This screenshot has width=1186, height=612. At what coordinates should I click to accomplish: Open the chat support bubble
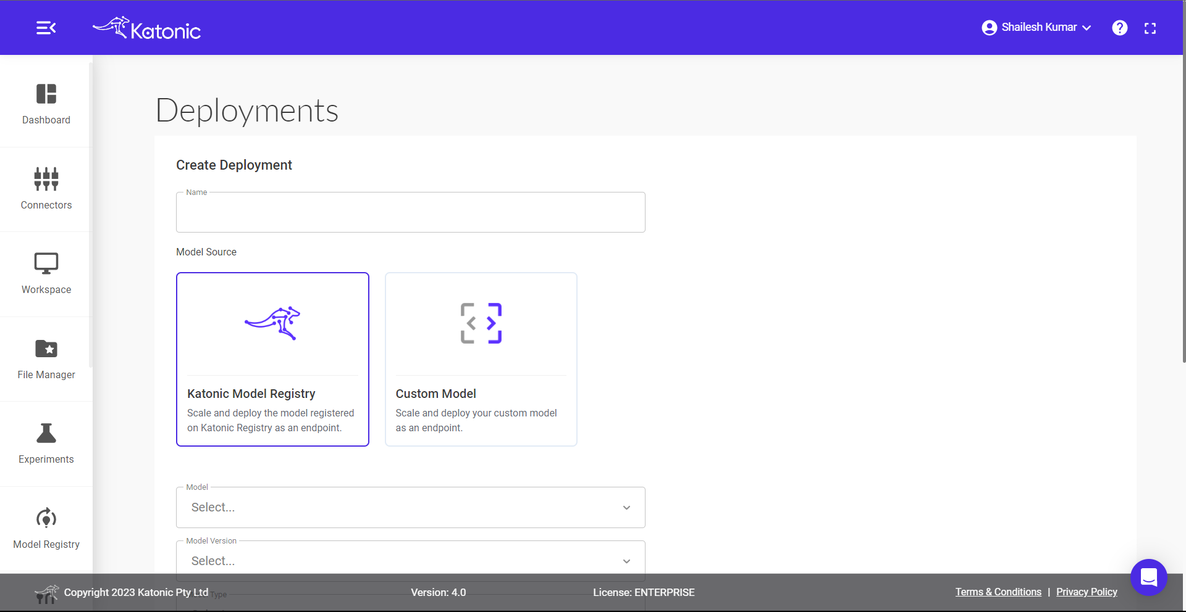point(1148,577)
